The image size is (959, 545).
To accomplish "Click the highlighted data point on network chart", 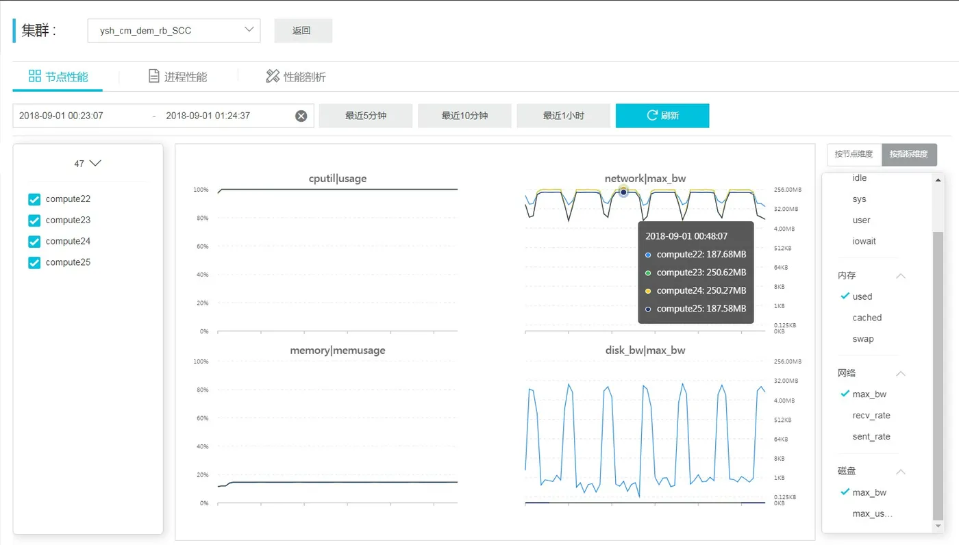I will [623, 192].
